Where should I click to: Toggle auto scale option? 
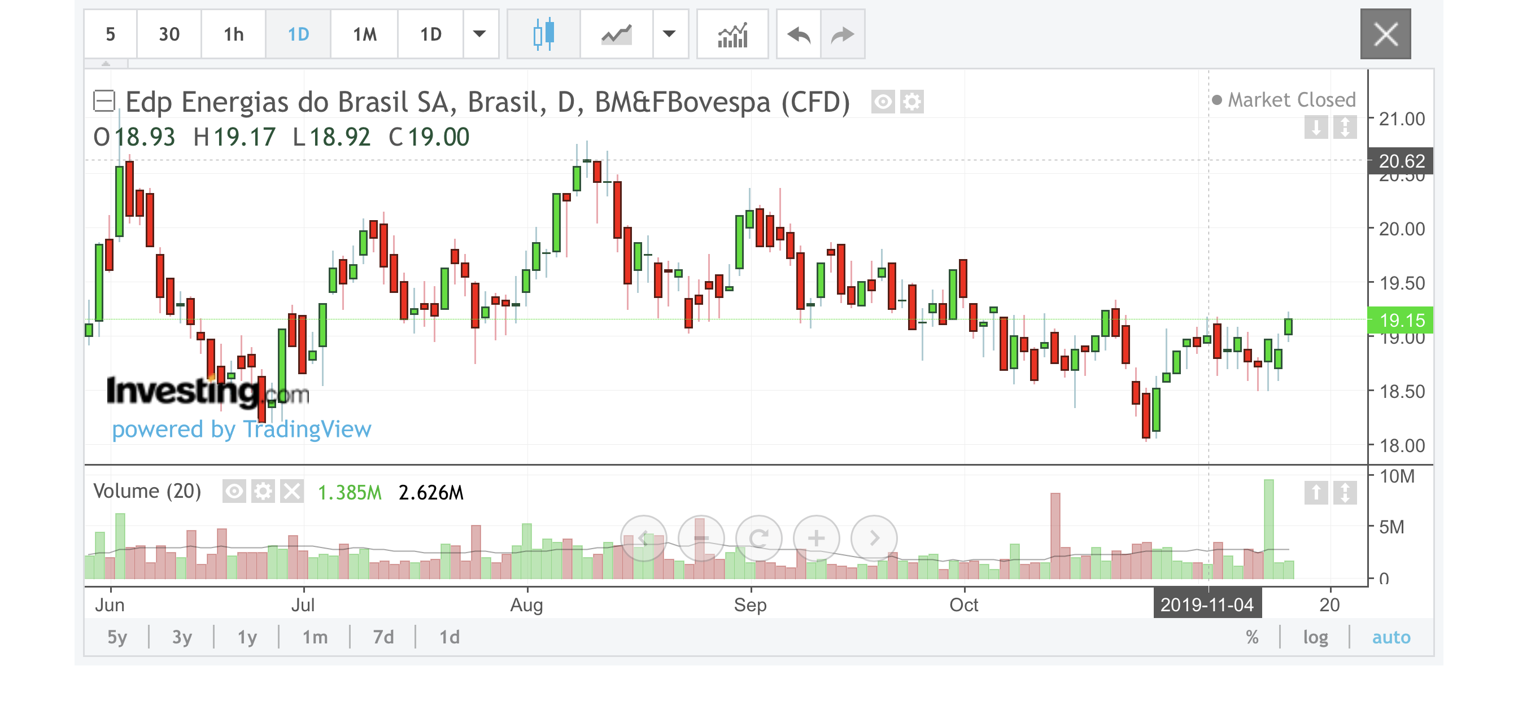[x=1391, y=637]
